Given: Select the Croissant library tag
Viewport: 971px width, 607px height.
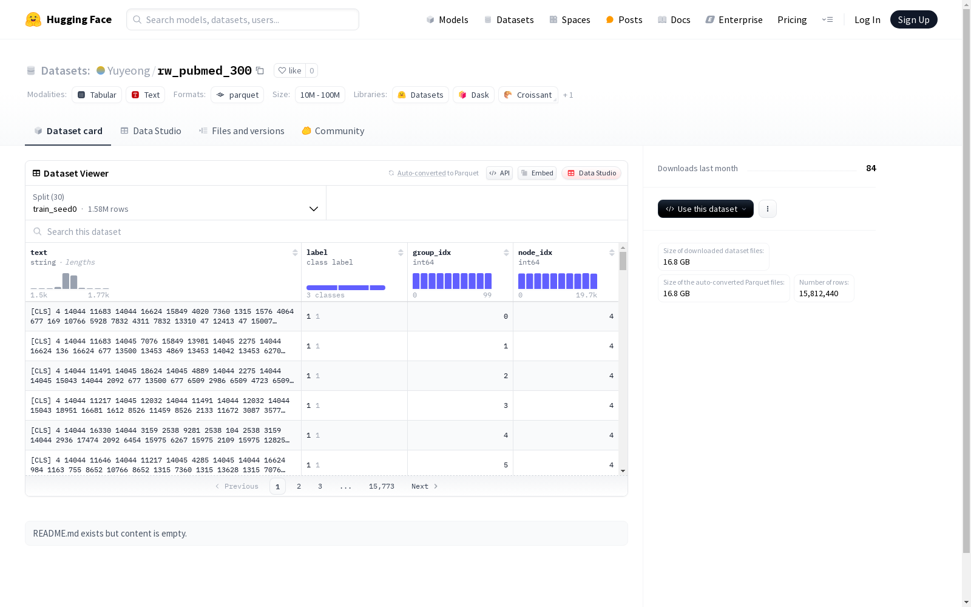Looking at the screenshot, I should click(x=528, y=95).
